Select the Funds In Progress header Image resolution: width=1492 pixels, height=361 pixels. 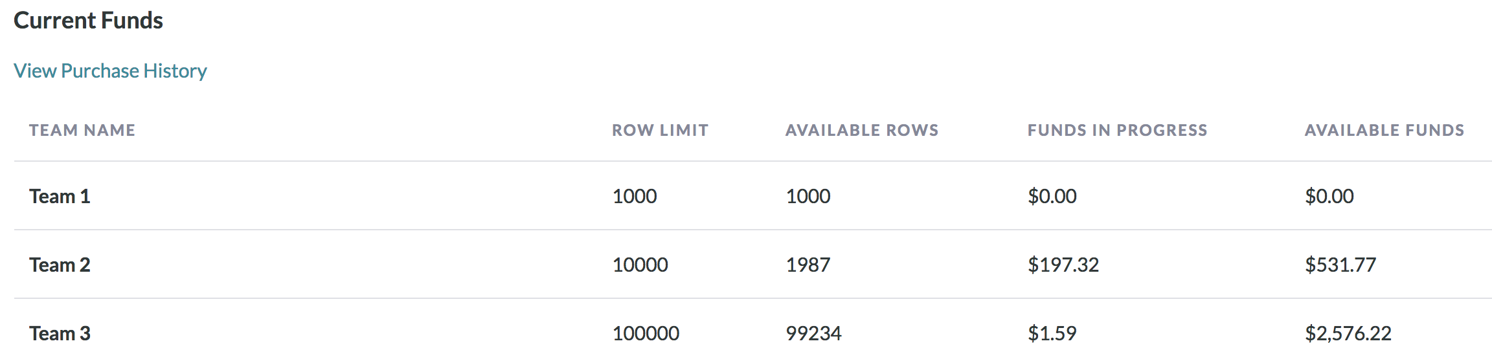[1117, 130]
